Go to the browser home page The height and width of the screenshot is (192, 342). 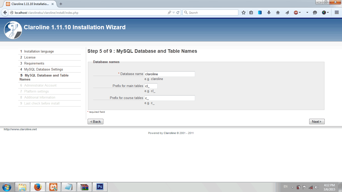coord(278,12)
